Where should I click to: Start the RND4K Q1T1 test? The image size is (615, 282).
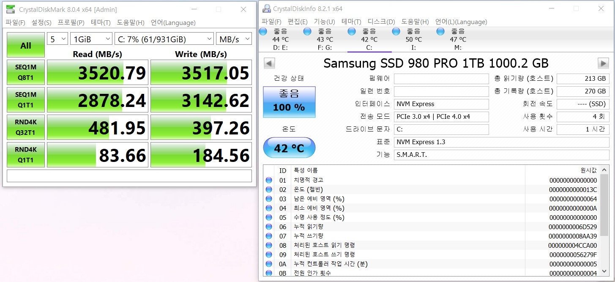[26, 155]
